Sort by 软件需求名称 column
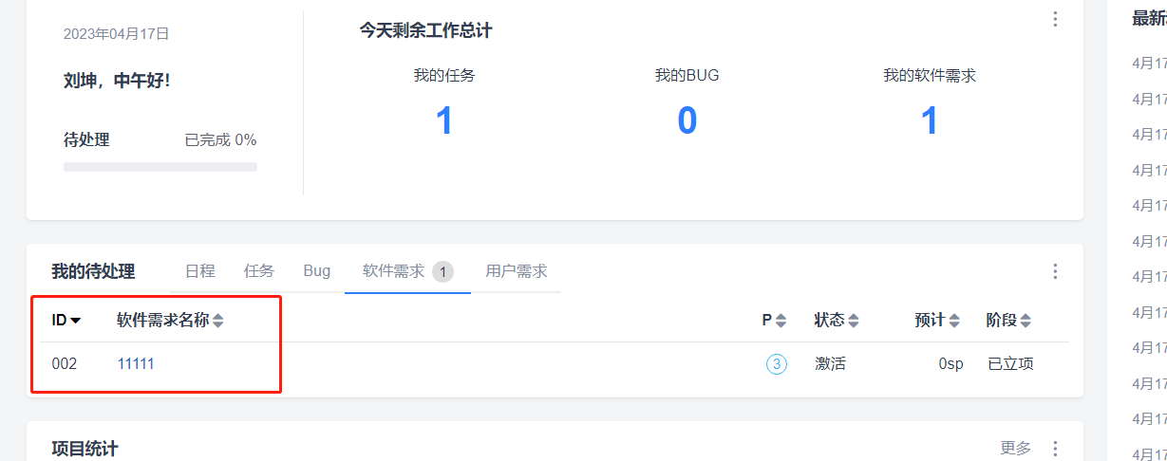 point(217,321)
